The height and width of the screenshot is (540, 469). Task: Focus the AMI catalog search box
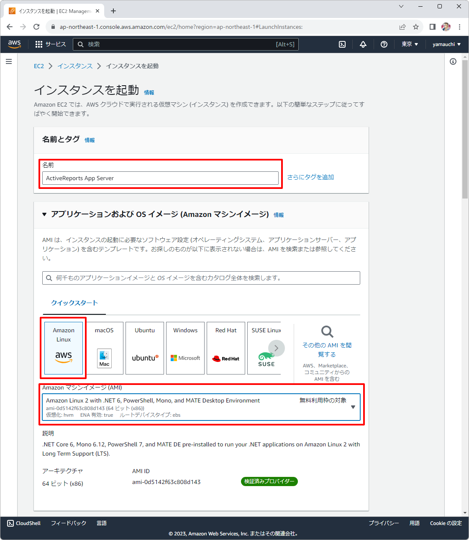201,278
